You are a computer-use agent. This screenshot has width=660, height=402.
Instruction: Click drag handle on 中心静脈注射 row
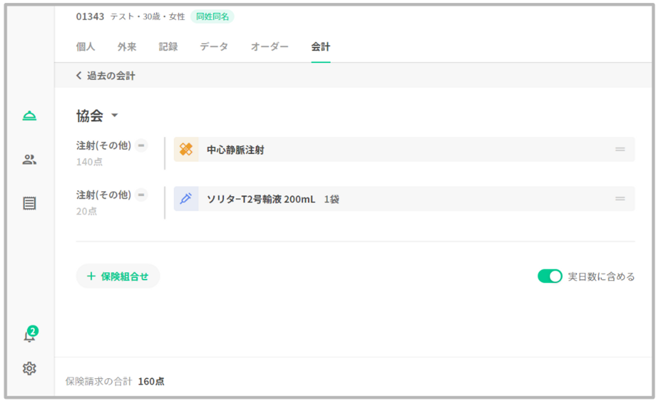click(620, 149)
